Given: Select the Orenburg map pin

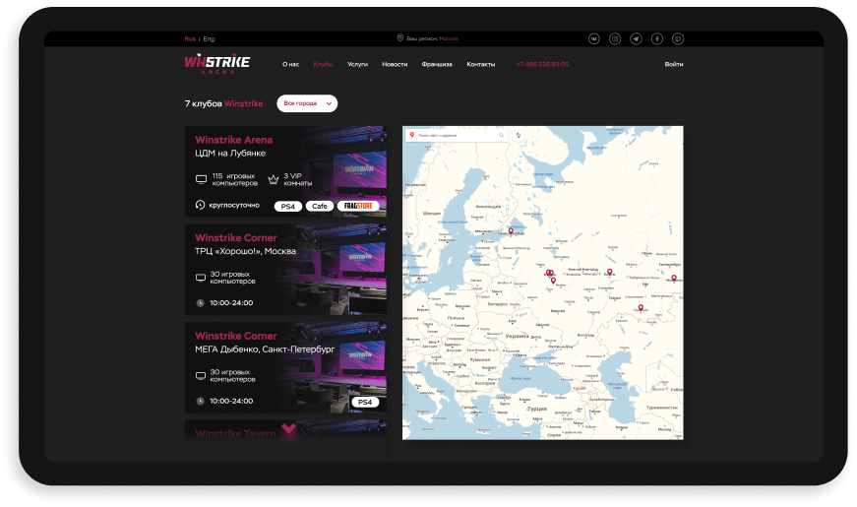Looking at the screenshot, I should (641, 308).
